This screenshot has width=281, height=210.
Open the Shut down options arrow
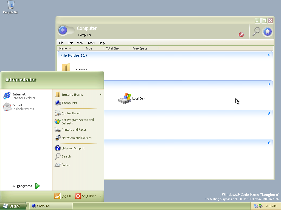[100, 196]
